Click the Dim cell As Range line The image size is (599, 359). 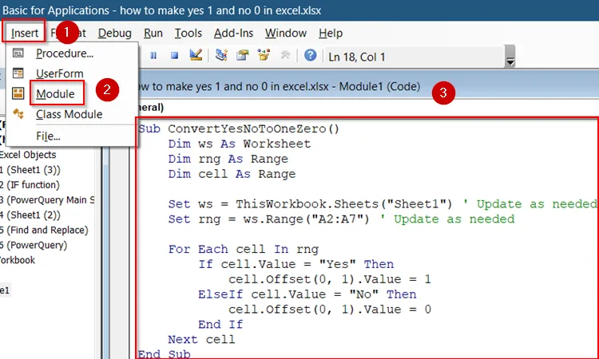(x=232, y=174)
